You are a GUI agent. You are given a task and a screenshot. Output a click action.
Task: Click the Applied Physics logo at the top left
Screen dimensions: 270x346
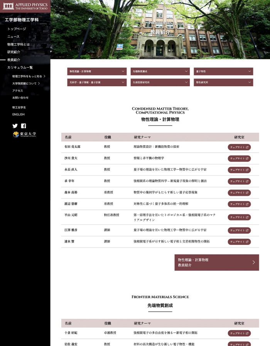(25, 6)
